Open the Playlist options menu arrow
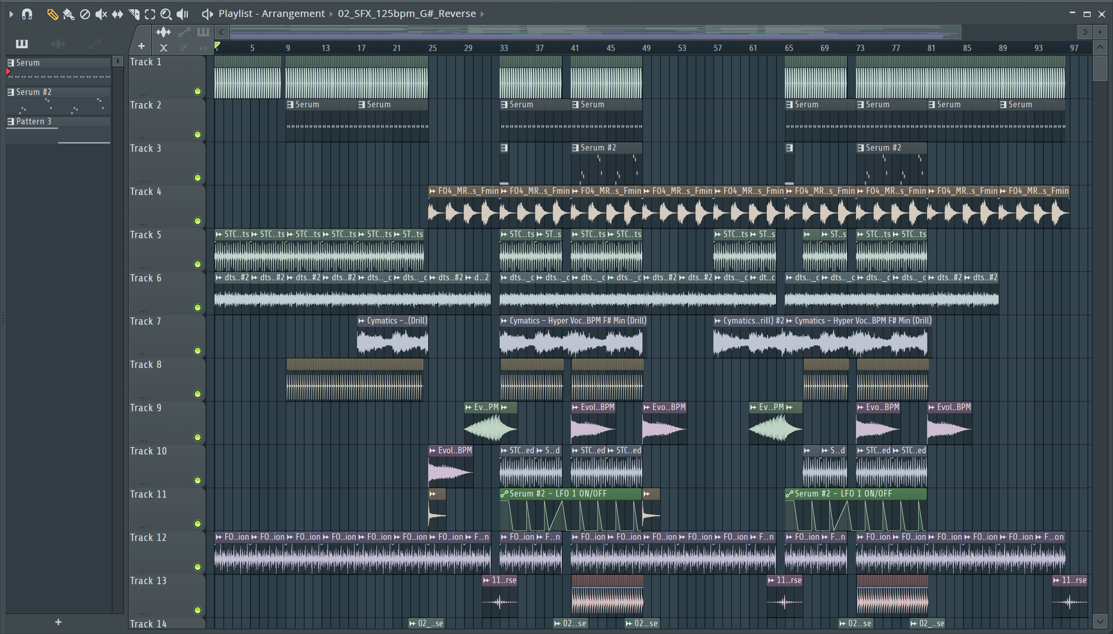Screen dimensions: 1113x634 pos(11,14)
